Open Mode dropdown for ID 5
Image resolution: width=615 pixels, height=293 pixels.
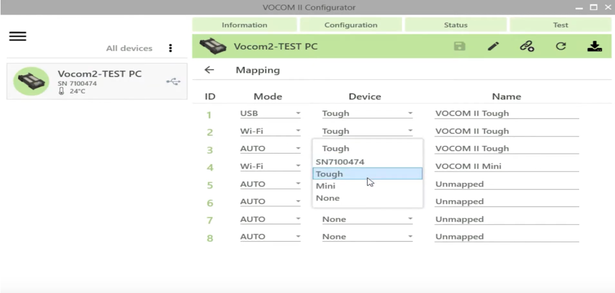tap(270, 184)
